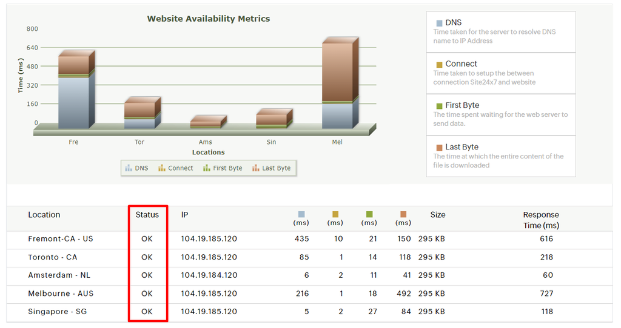Toggle Last Byte series in chart legend

coord(271,168)
